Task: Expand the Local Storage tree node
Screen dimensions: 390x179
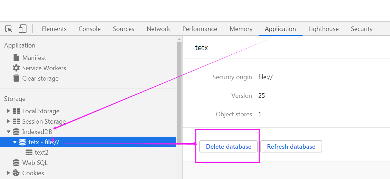Action: click(x=9, y=111)
